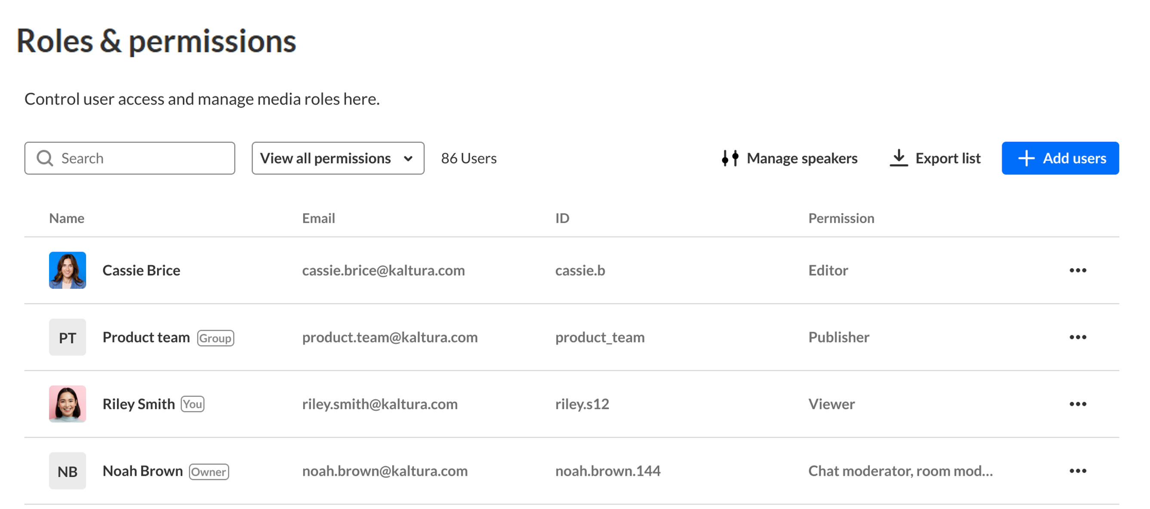Click the NB avatar for Noah Brown
1150x509 pixels.
coord(68,471)
